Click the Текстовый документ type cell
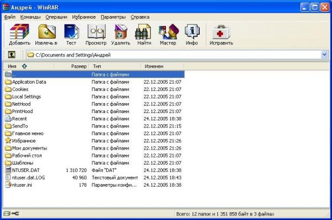This screenshot has height=220, width=332. pos(115,177)
